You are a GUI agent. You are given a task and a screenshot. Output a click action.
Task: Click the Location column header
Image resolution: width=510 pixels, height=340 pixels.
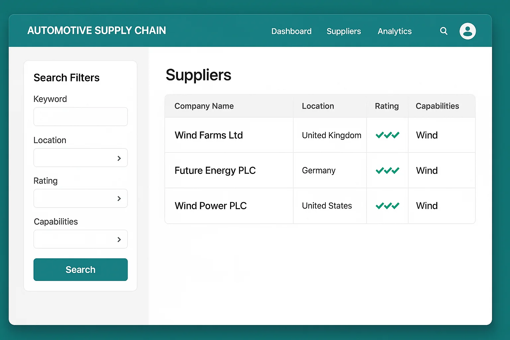click(318, 106)
